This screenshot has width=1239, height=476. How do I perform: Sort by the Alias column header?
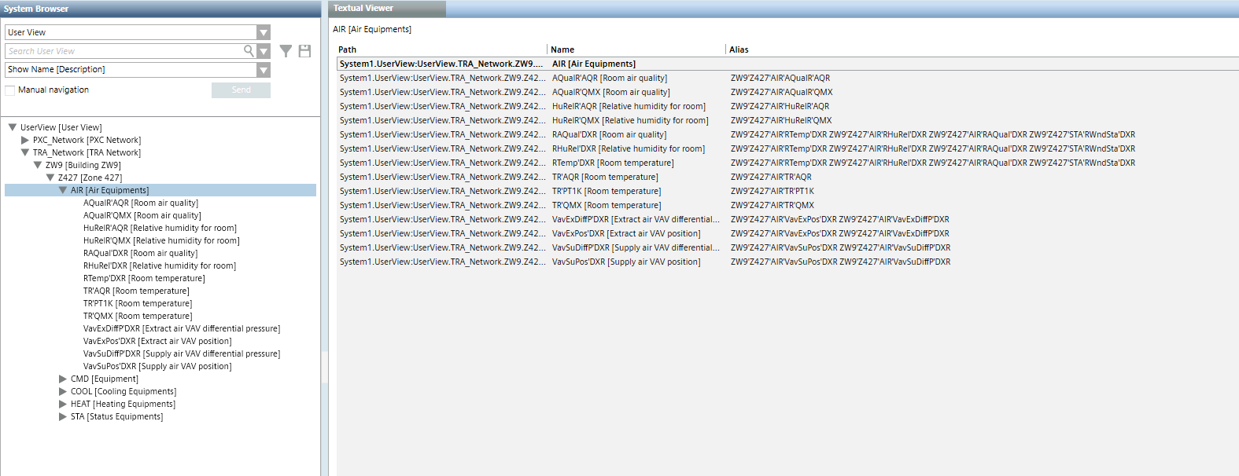739,49
